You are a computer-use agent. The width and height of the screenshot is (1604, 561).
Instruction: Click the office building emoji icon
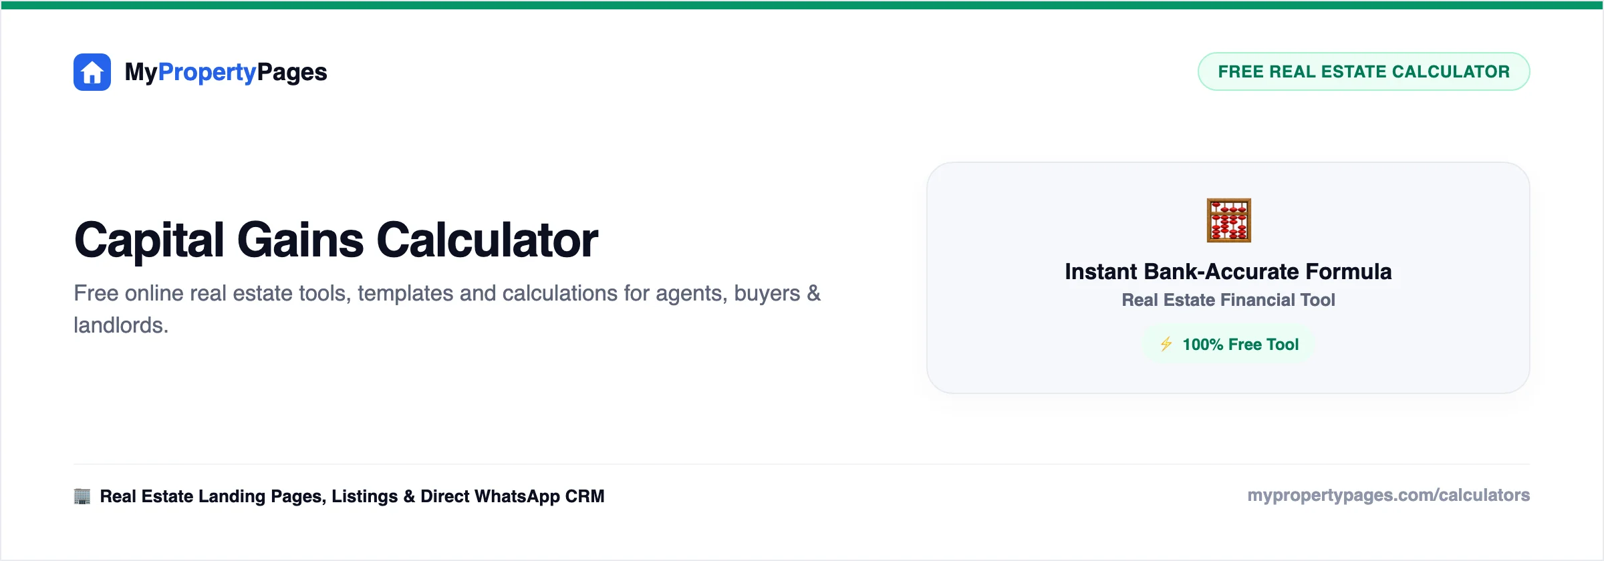pos(82,496)
